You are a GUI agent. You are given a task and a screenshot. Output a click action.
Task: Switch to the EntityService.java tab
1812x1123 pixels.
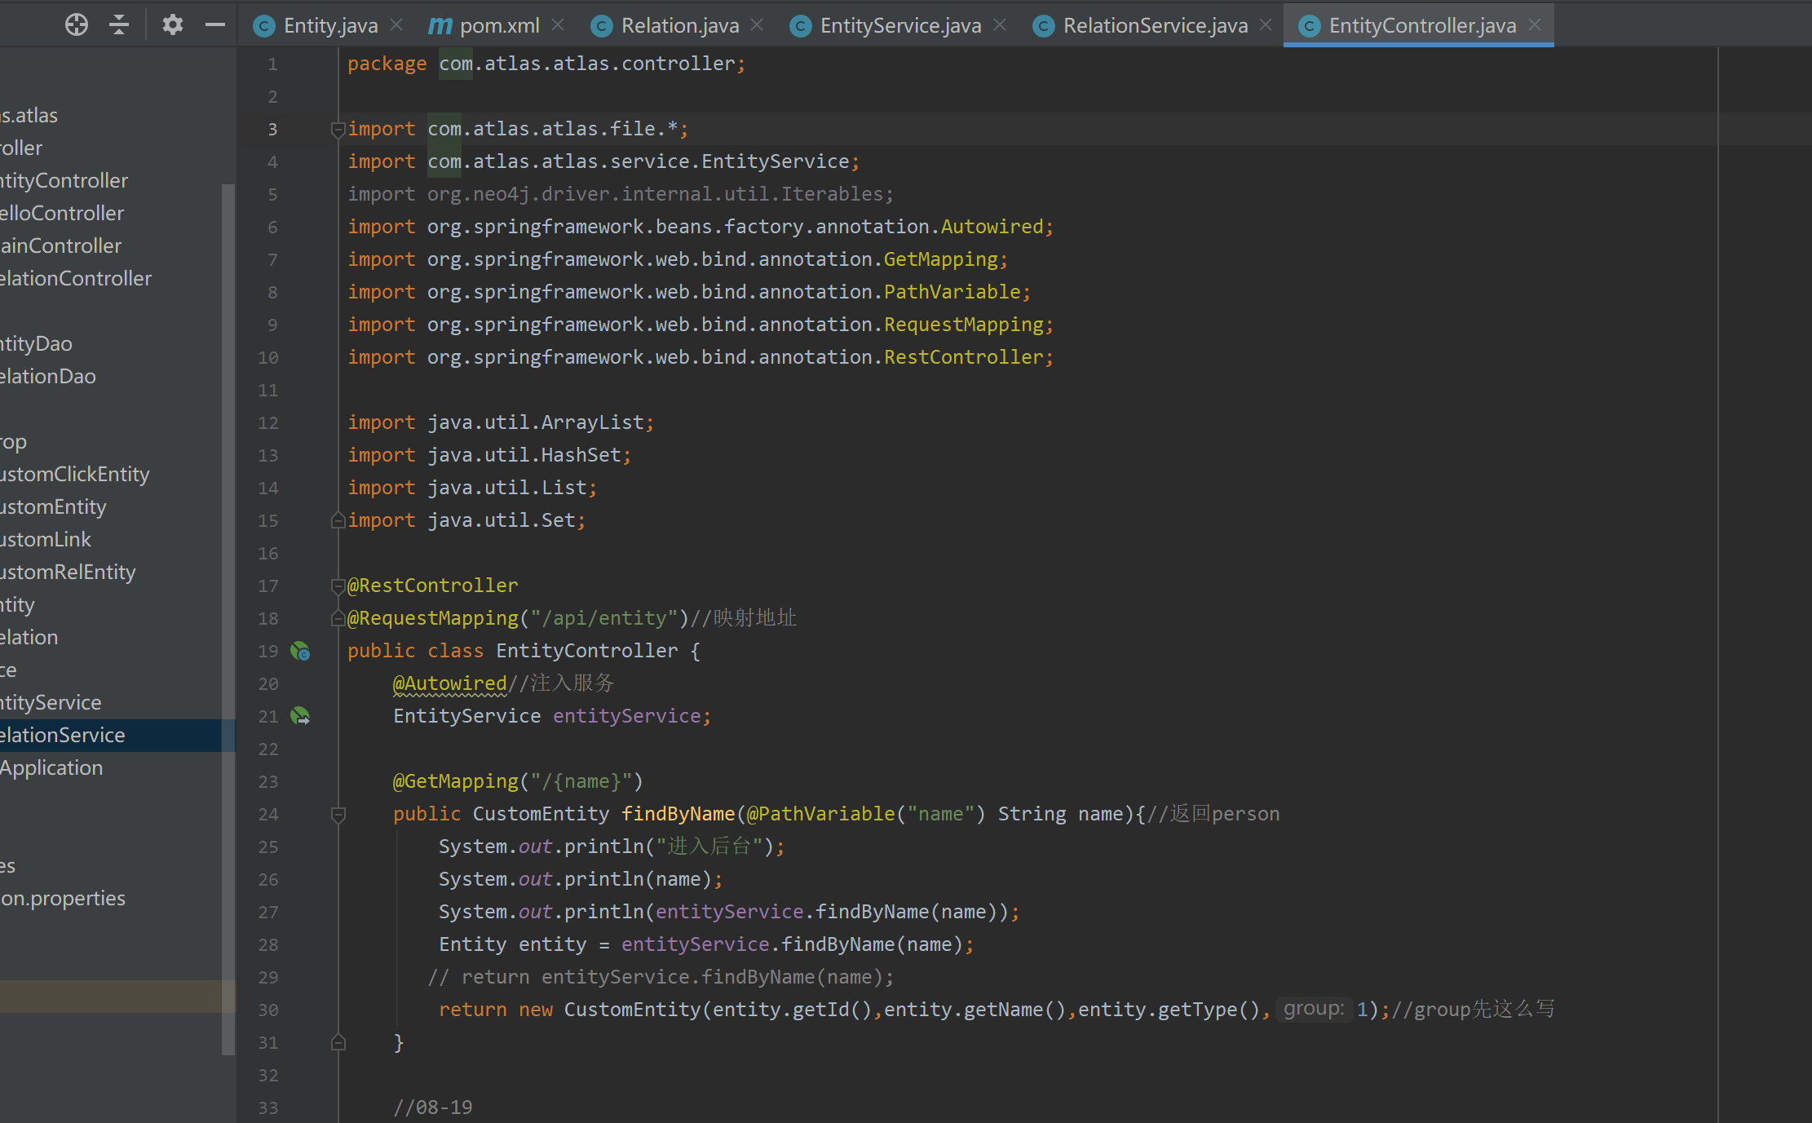pos(899,26)
